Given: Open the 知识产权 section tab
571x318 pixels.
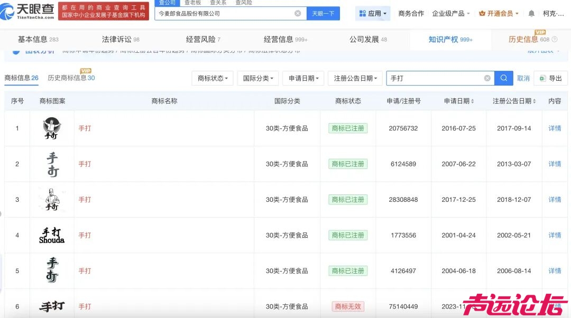Looking at the screenshot, I should 450,39.
